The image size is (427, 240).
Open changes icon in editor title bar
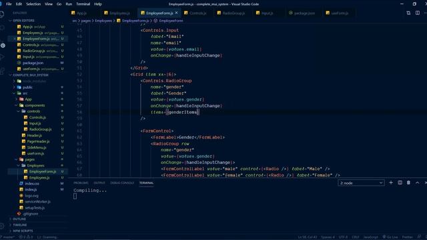pyautogui.click(x=408, y=13)
